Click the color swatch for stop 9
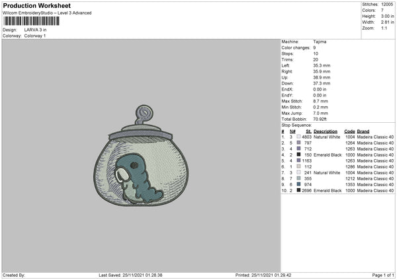 pos(298,184)
